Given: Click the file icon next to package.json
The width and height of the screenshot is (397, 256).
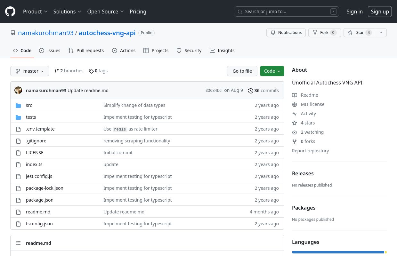Looking at the screenshot, I should tap(18, 200).
